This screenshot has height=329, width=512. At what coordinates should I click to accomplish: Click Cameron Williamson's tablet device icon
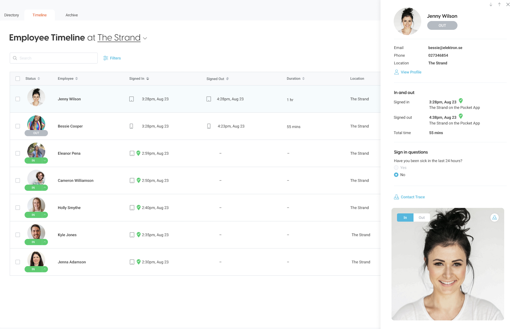pyautogui.click(x=132, y=181)
